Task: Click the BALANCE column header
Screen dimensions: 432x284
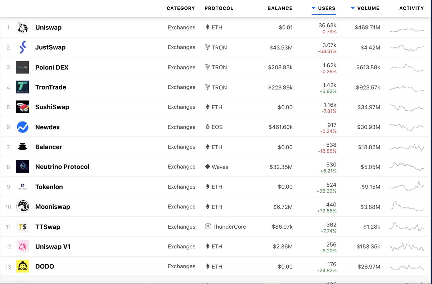Action: (280, 8)
